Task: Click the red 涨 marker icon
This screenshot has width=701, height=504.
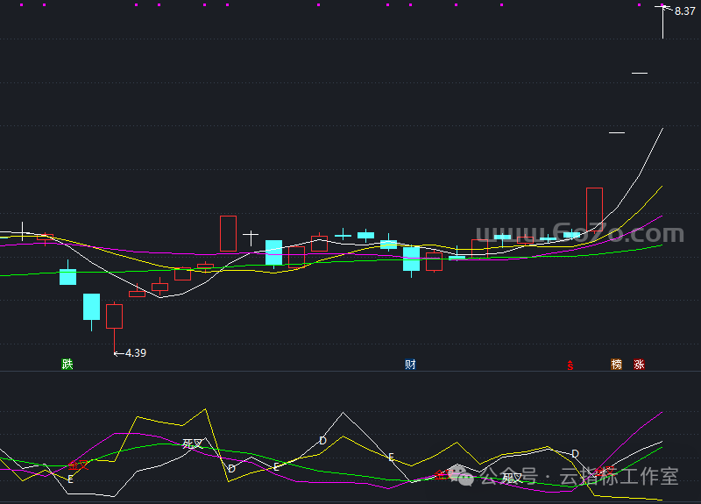Action: point(639,364)
